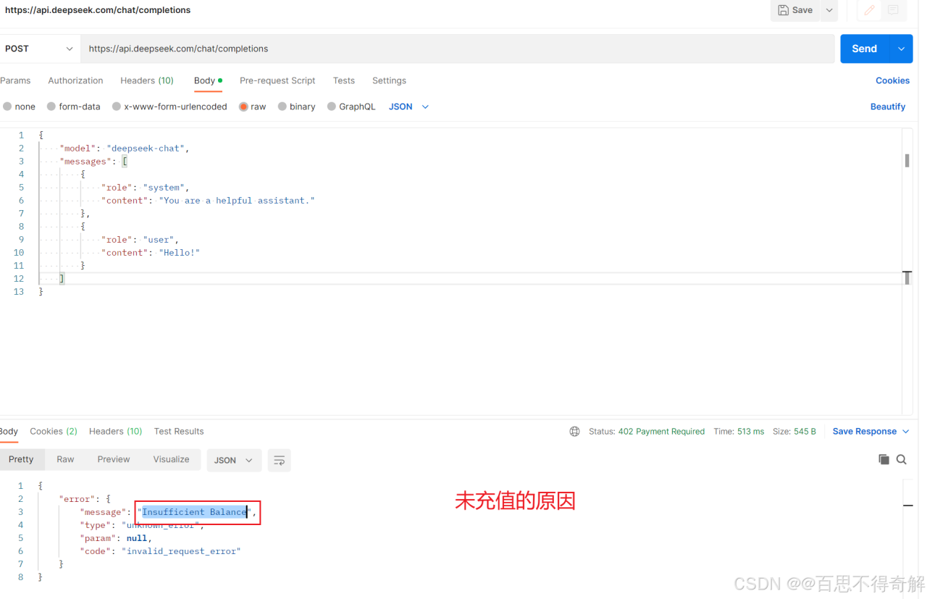The image size is (927, 599).
Task: Switch to the Raw response view
Action: [65, 459]
